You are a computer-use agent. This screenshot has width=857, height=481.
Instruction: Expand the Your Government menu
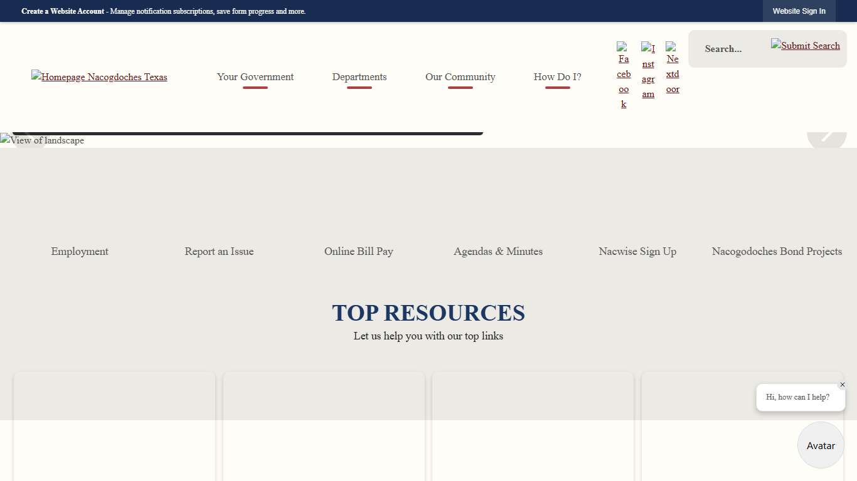[255, 77]
